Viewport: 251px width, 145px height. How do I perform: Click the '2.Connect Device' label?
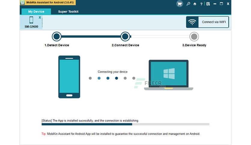pyautogui.click(x=125, y=45)
